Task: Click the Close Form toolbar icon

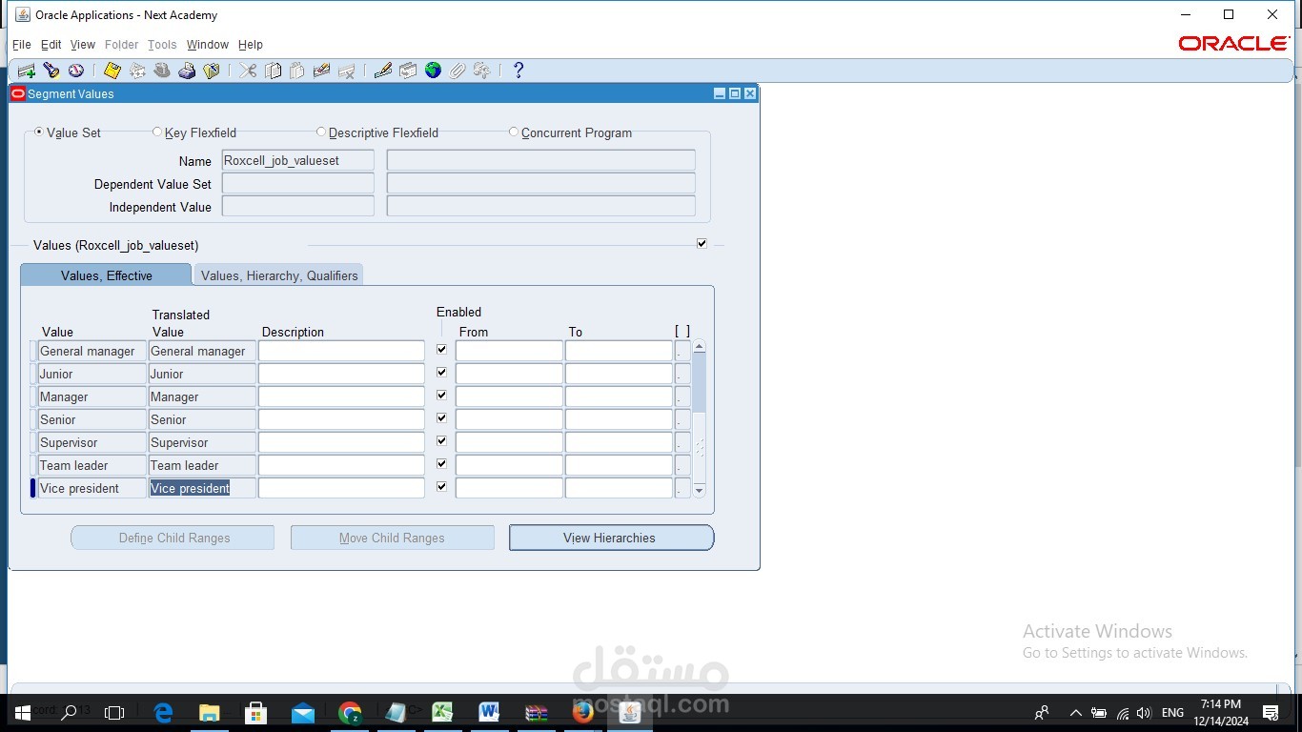Action: (212, 71)
